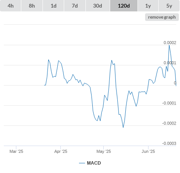Click the Jun '25 axis label
This screenshot has width=180, height=173.
click(148, 151)
